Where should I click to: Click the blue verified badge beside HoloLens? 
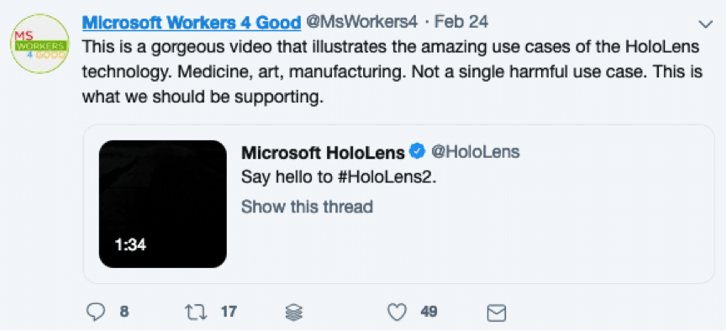coord(419,151)
